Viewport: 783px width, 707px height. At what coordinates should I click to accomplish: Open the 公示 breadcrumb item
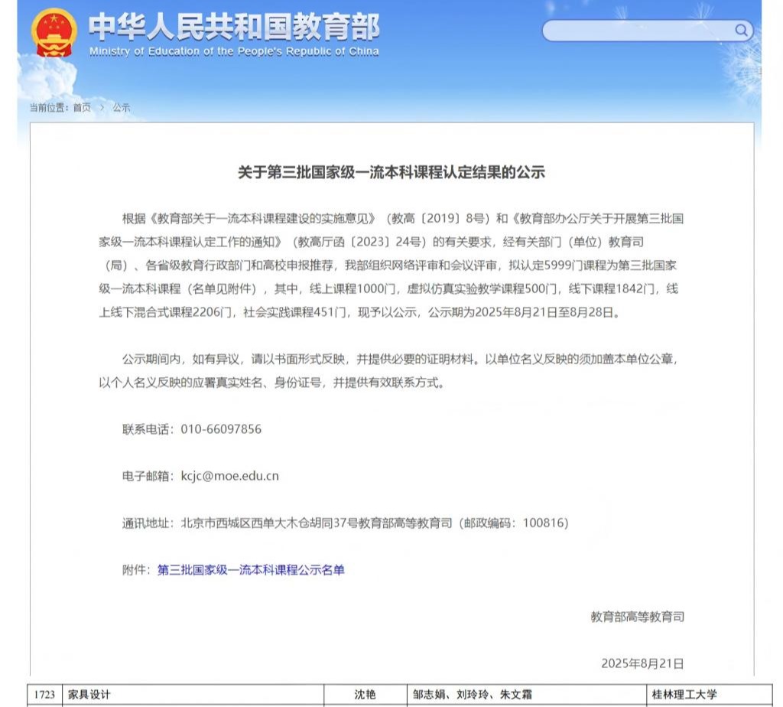pyautogui.click(x=122, y=108)
